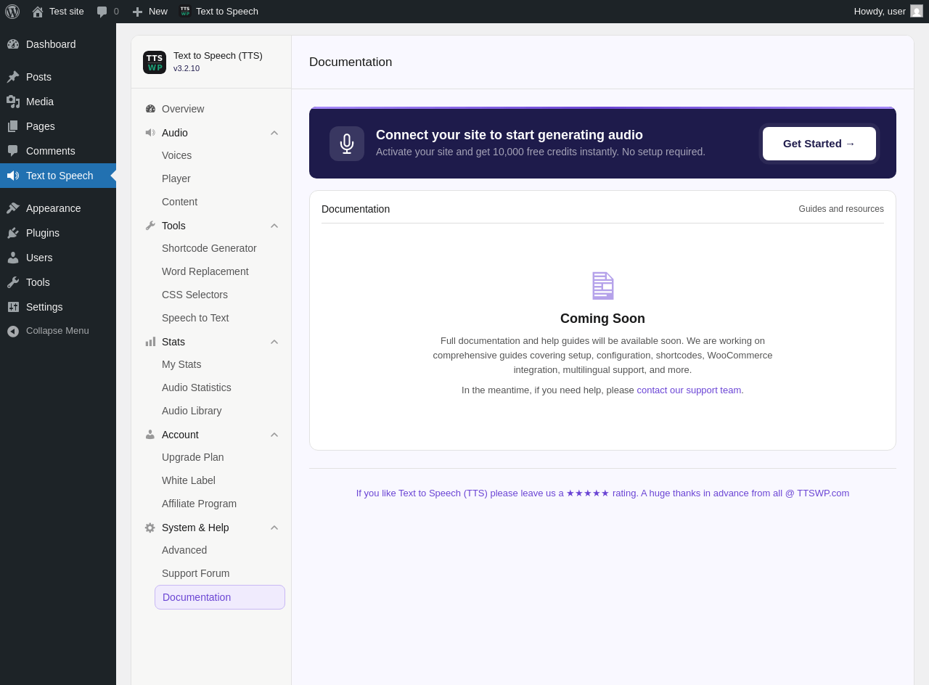
Task: Follow the contact our support team link
Action: pyautogui.click(x=689, y=390)
